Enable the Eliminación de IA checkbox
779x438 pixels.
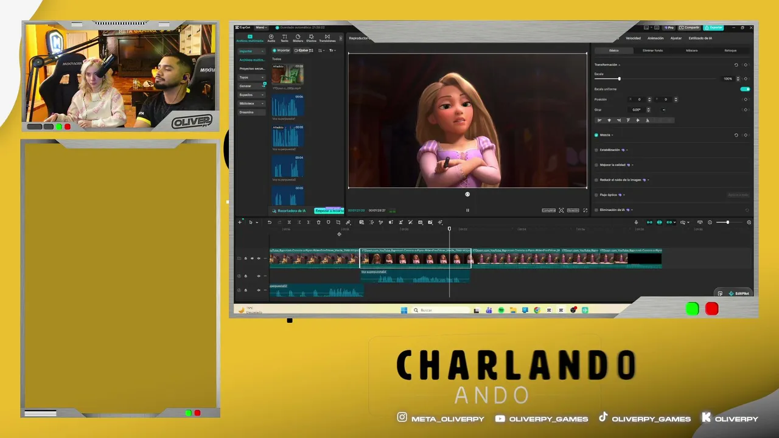[596, 210]
